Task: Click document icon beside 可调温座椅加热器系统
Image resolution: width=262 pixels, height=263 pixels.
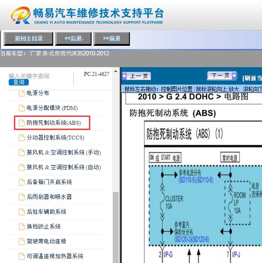Action: [22, 256]
